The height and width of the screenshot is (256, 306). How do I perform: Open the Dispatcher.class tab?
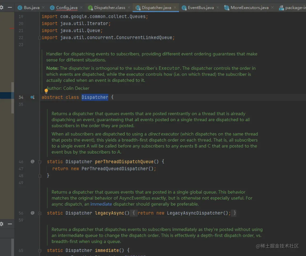click(109, 8)
